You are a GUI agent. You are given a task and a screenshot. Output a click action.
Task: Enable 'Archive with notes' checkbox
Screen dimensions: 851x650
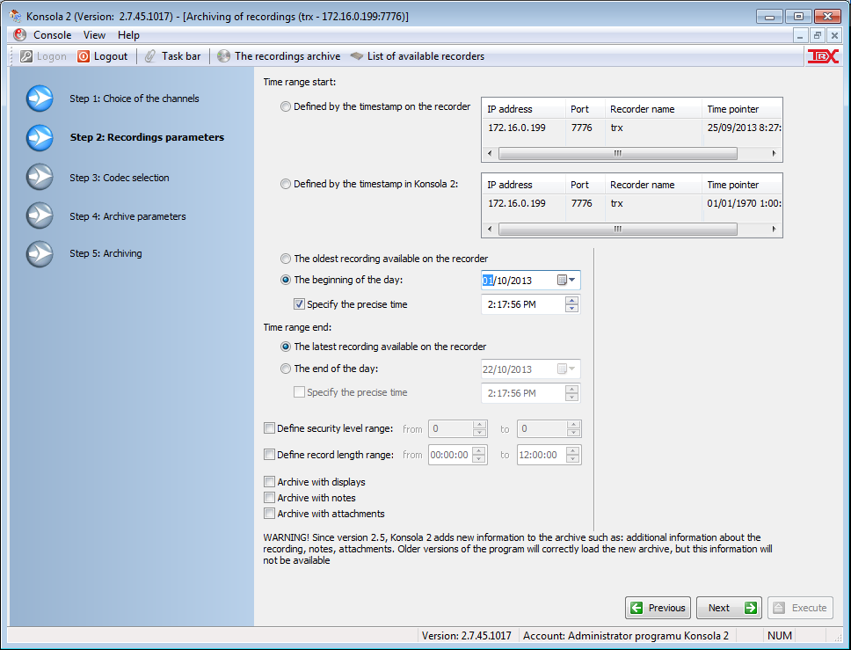coord(269,498)
